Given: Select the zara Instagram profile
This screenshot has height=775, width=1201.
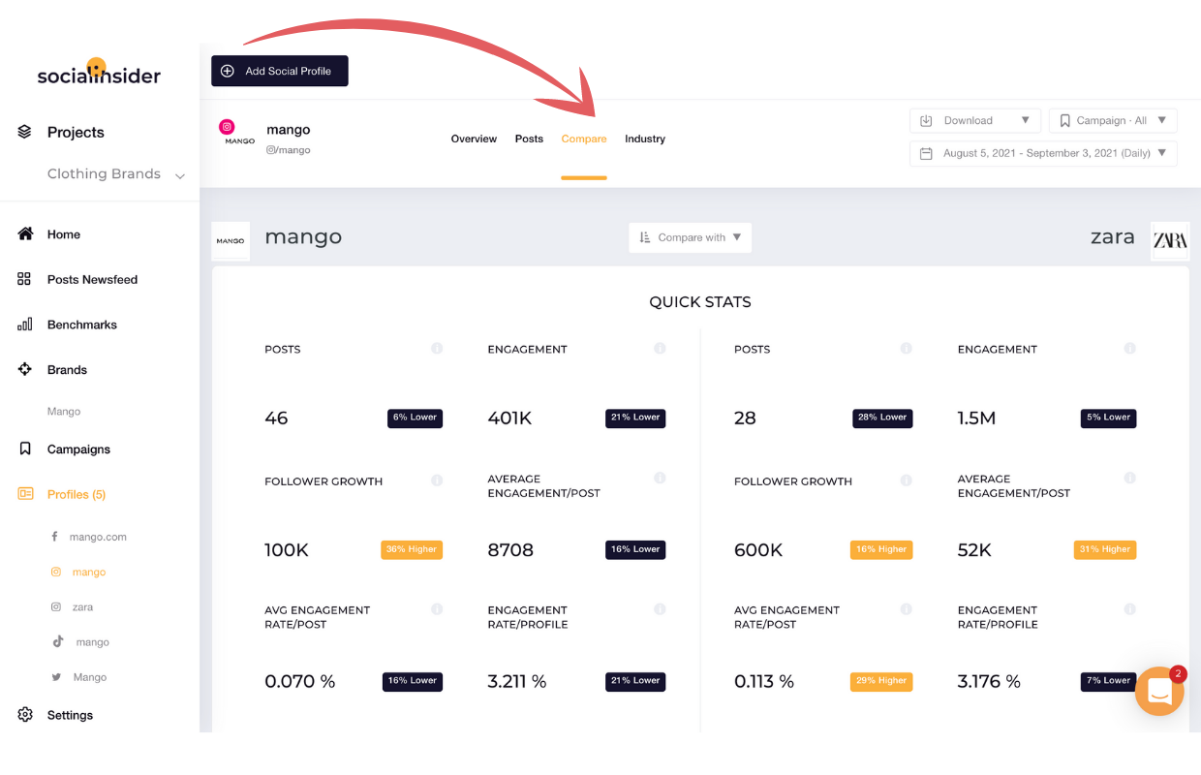Looking at the screenshot, I should (x=82, y=607).
